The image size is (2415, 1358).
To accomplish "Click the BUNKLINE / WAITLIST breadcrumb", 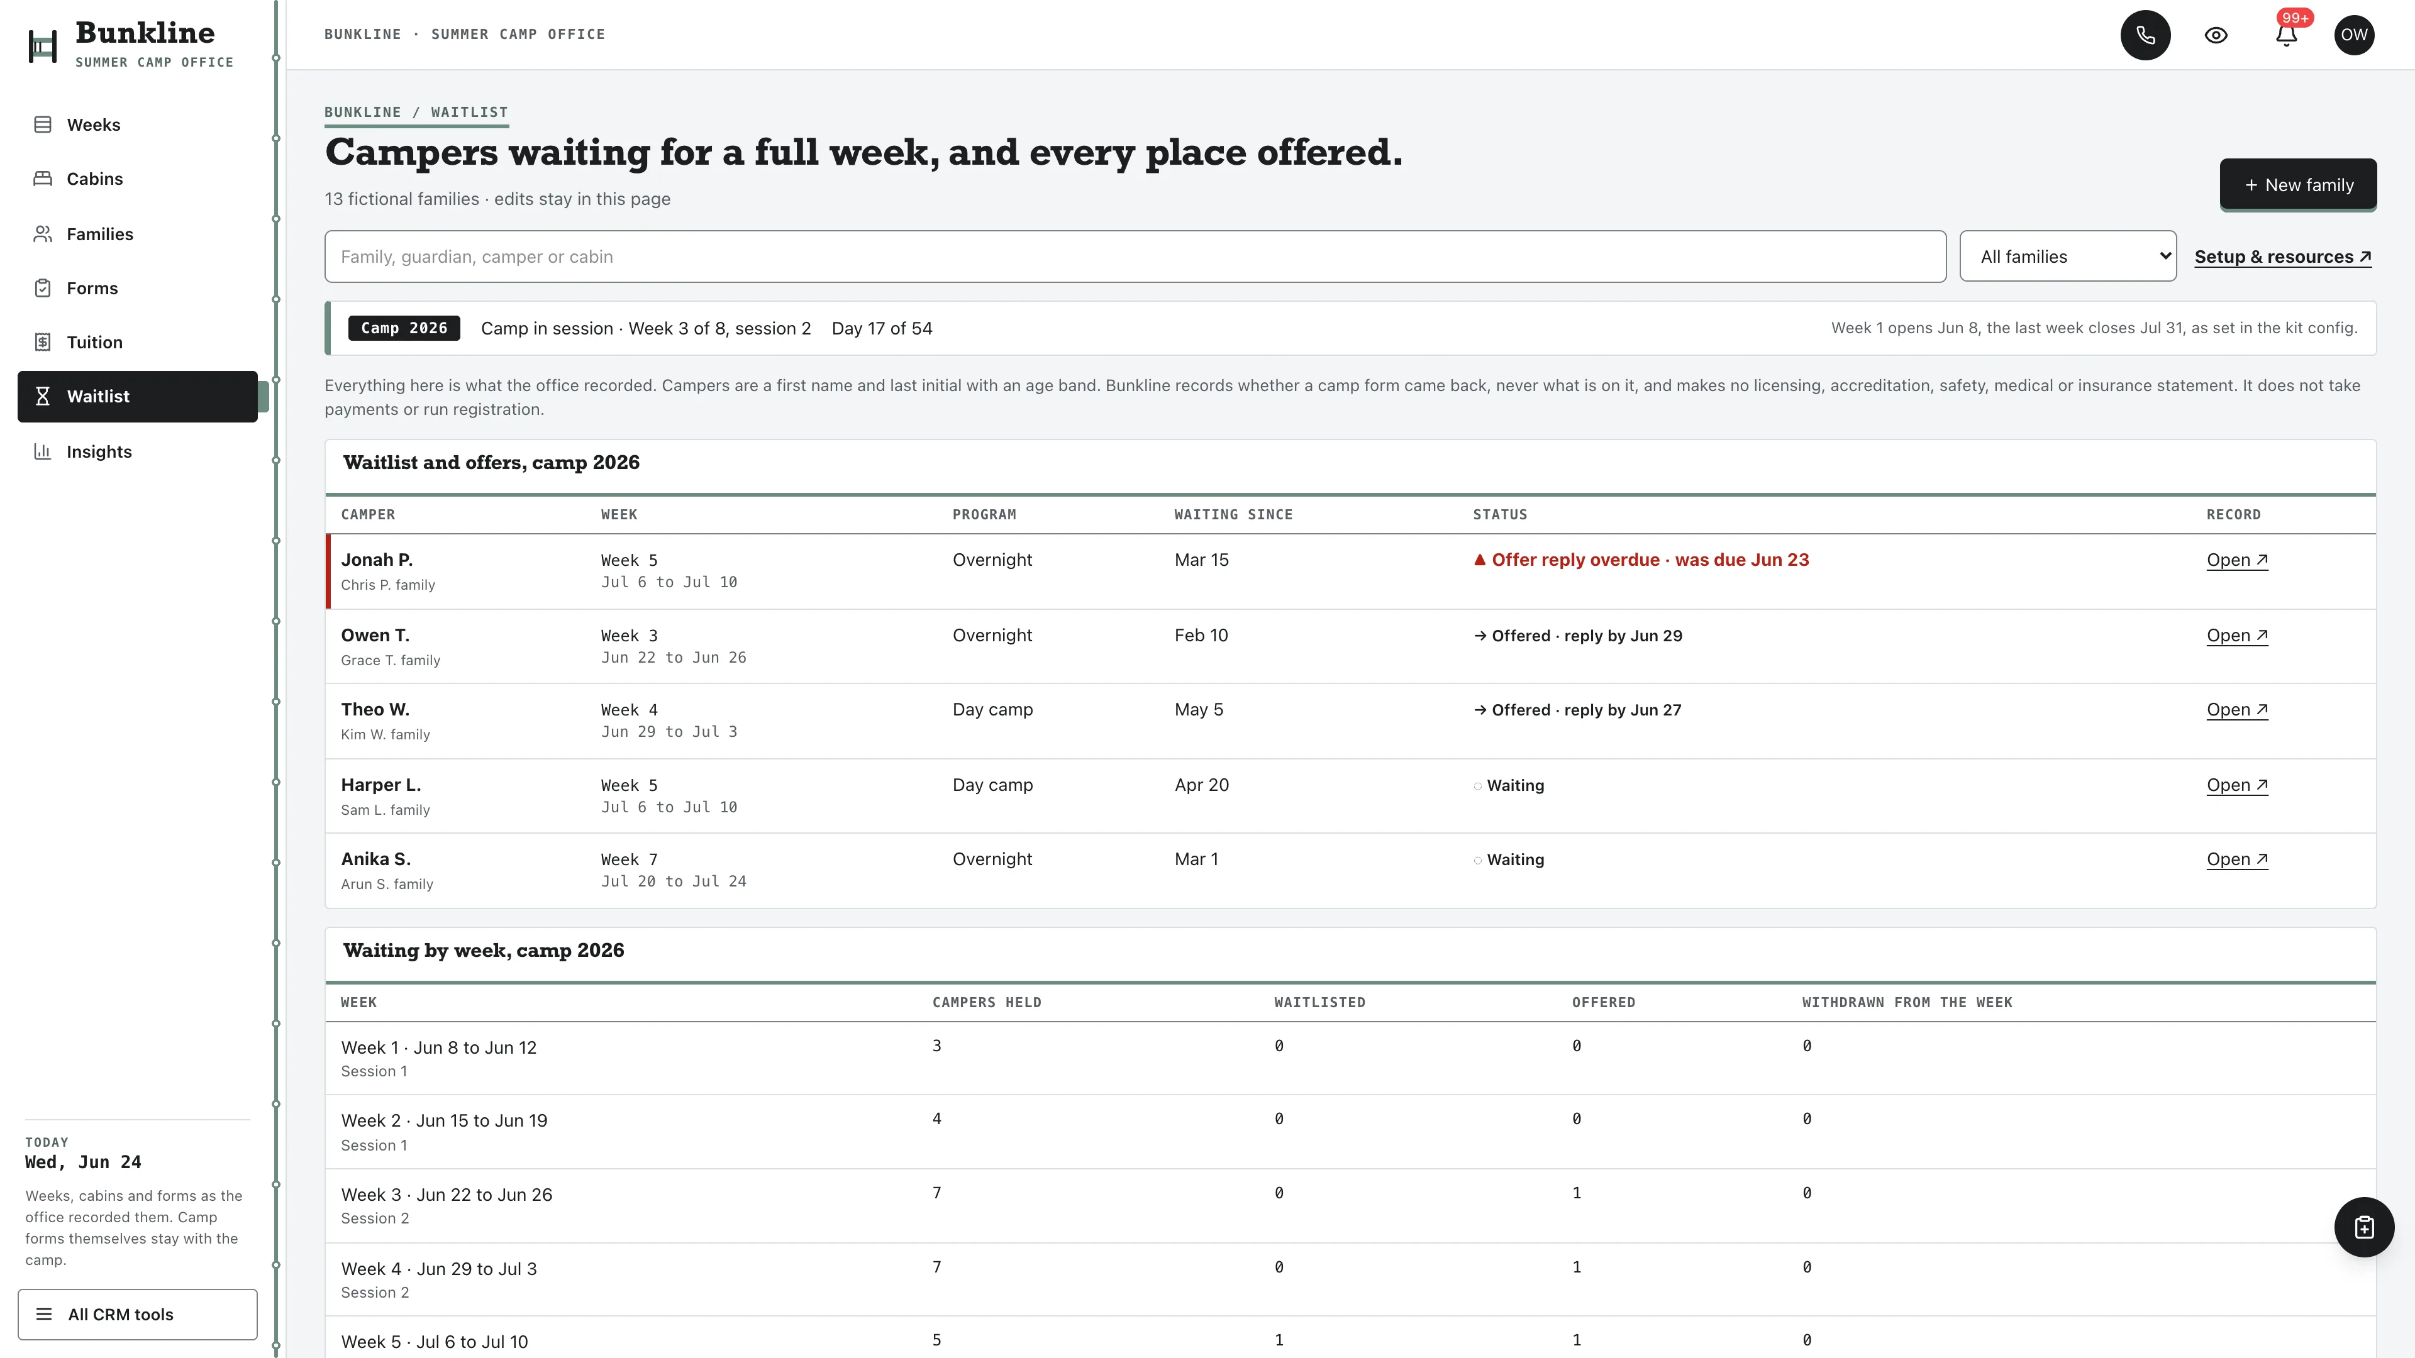I will pyautogui.click(x=416, y=111).
